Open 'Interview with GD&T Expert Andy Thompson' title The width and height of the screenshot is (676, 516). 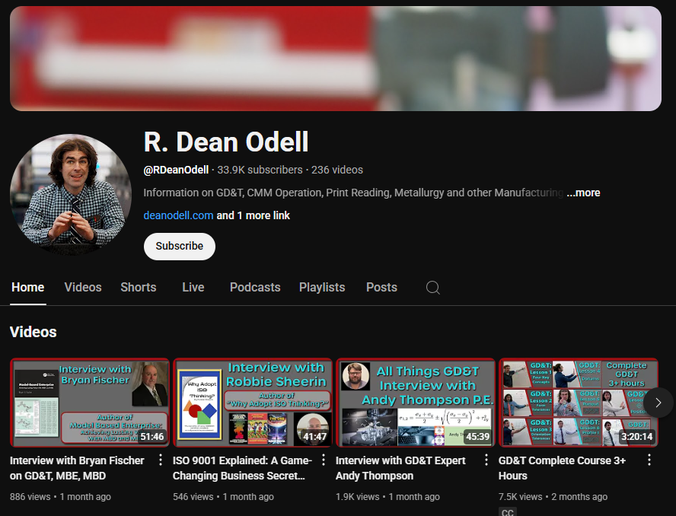(x=401, y=468)
